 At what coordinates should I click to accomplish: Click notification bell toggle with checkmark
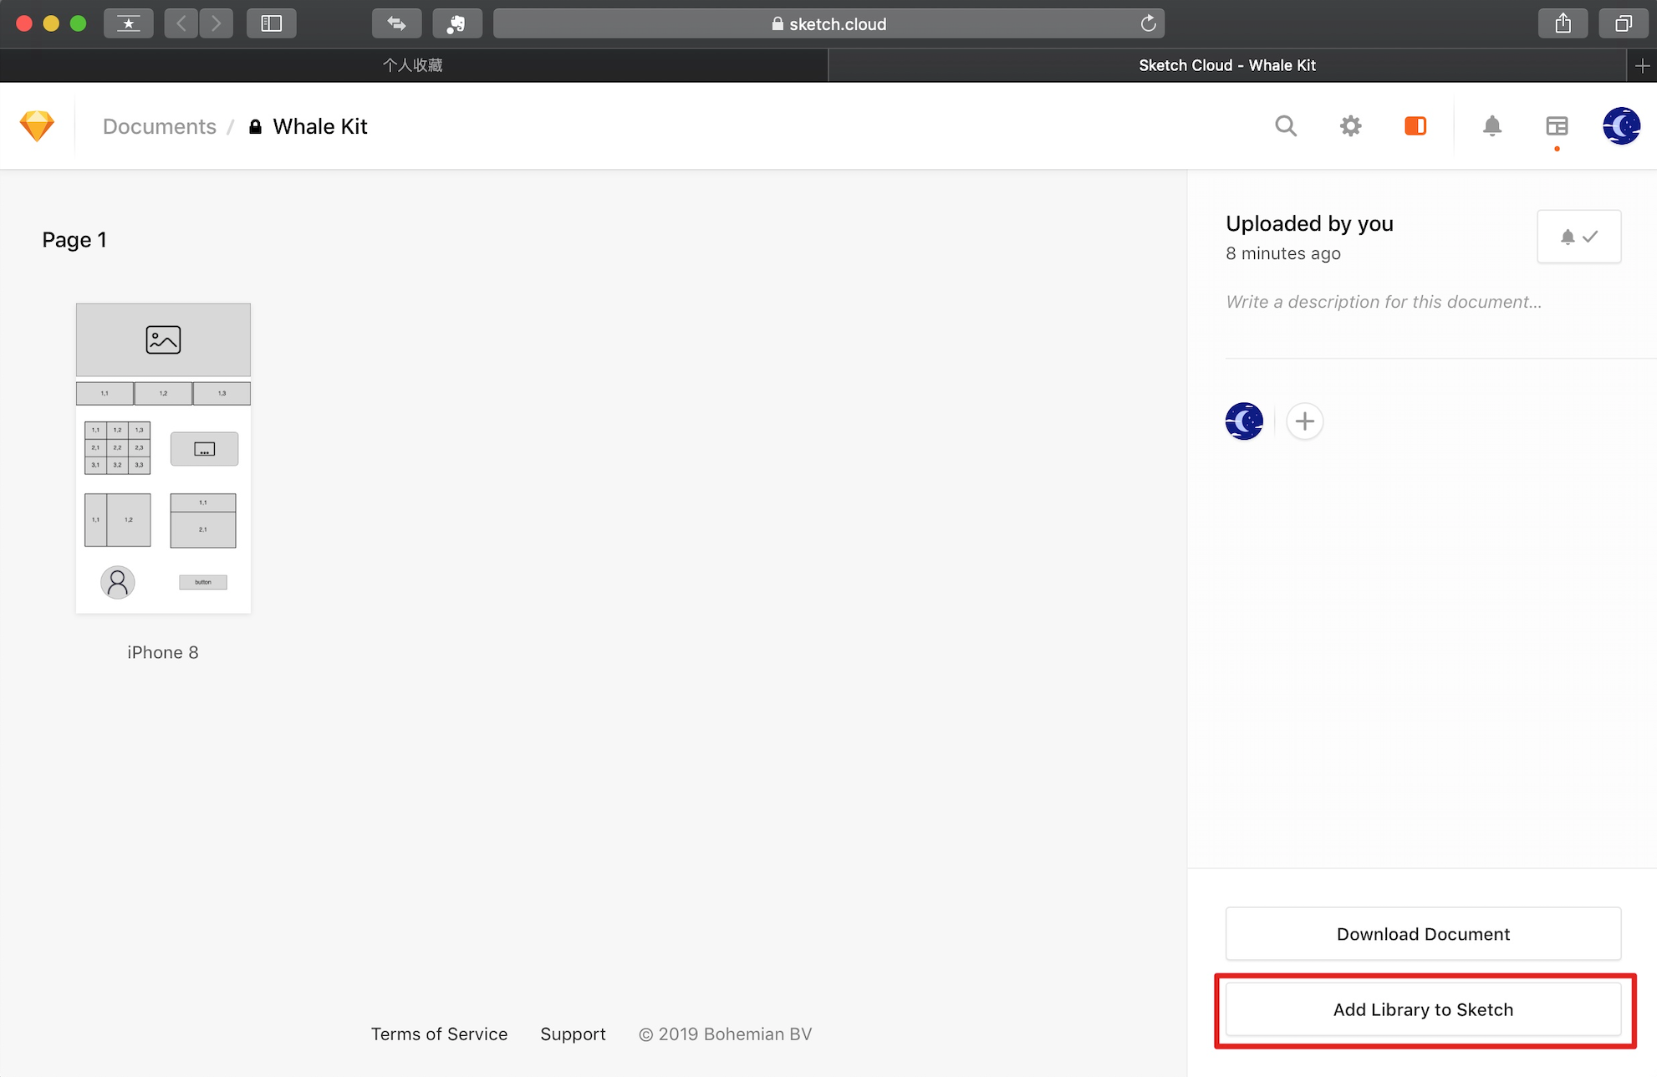tap(1578, 237)
